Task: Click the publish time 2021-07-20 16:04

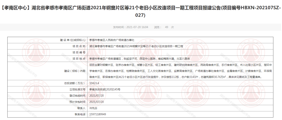Action: (x=130, y=27)
